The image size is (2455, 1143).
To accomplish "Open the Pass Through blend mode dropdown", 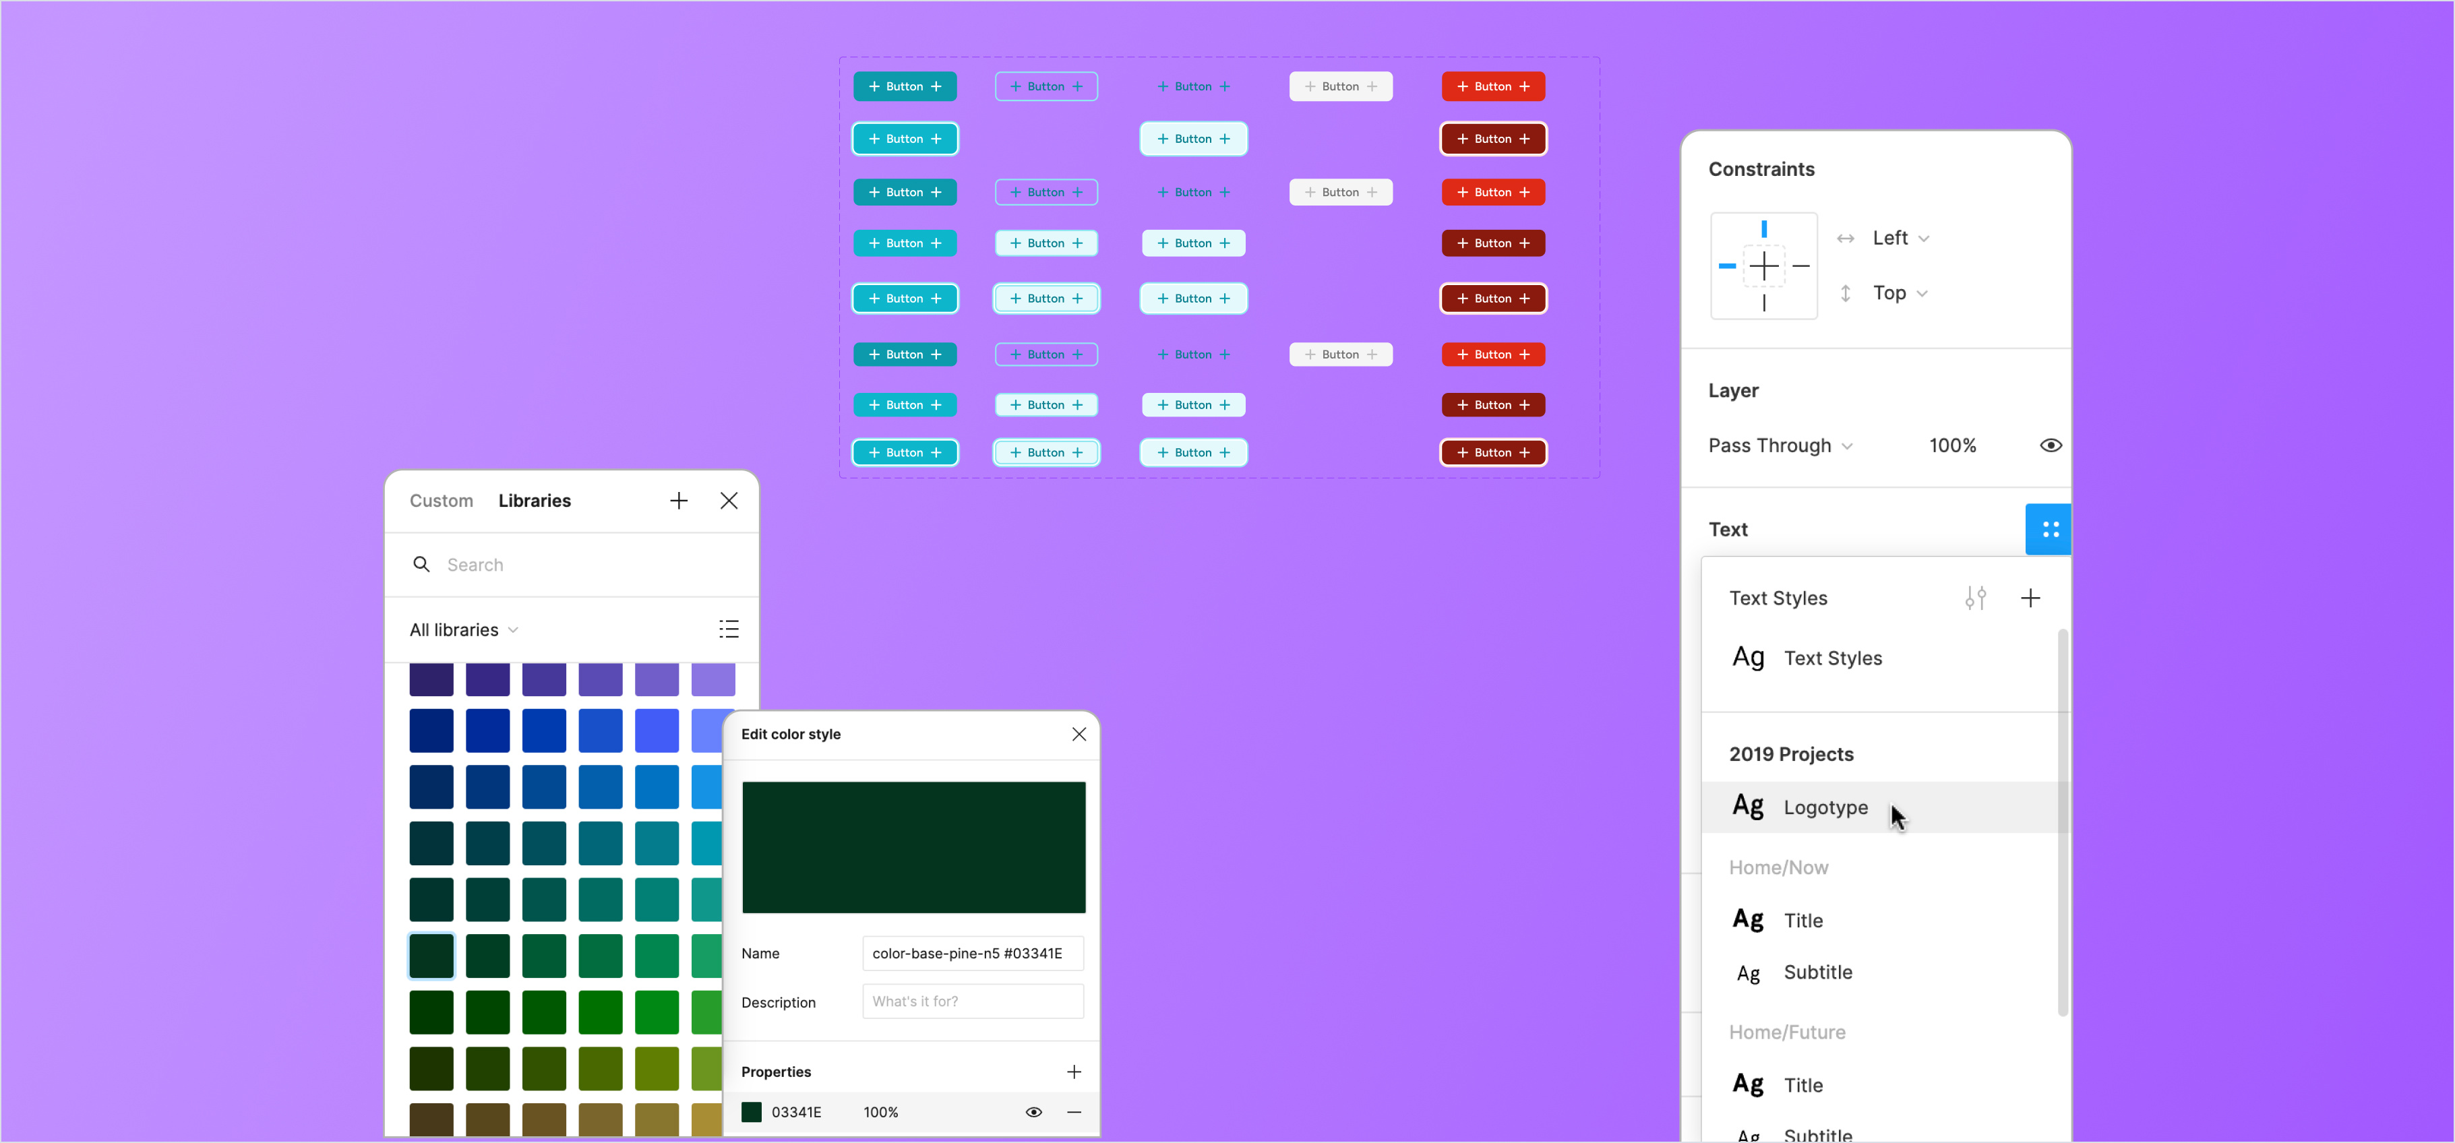I will point(1780,445).
